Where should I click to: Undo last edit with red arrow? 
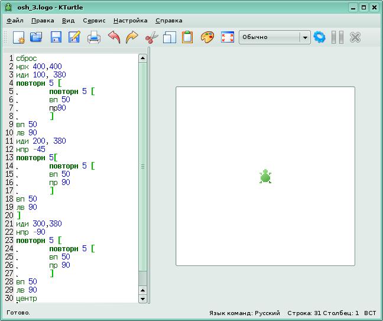(114, 37)
